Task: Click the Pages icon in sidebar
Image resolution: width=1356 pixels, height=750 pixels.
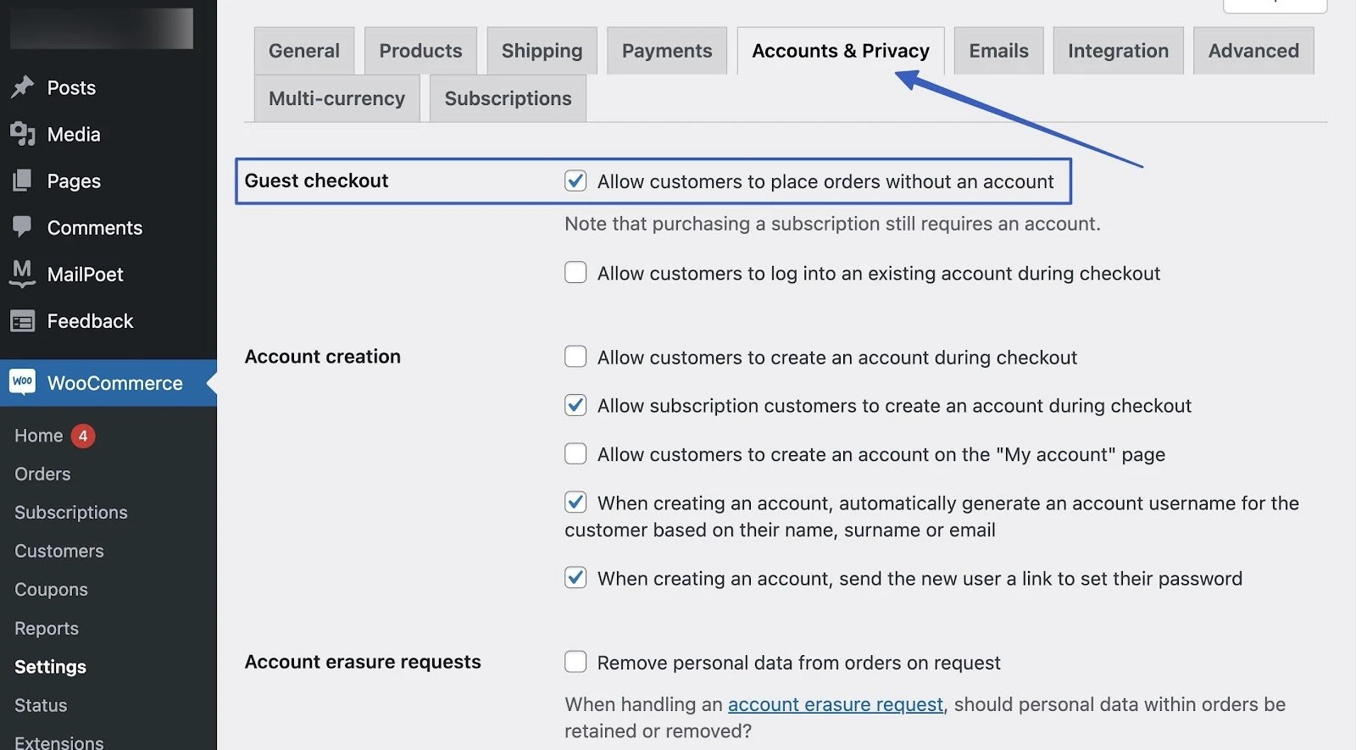Action: (23, 181)
